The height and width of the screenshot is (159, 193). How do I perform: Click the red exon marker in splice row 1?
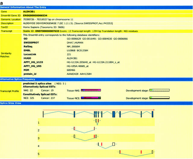tap(98, 121)
